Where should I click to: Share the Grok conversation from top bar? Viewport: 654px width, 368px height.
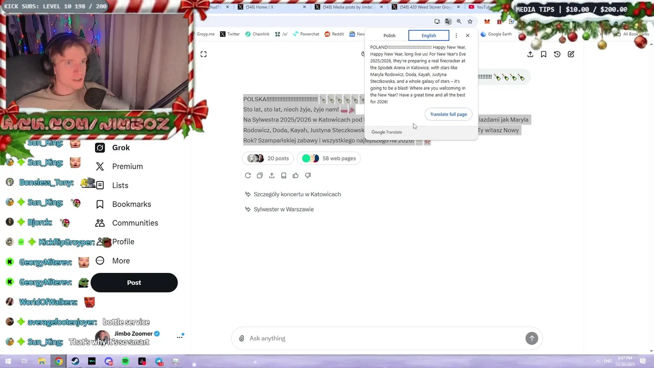click(x=530, y=54)
